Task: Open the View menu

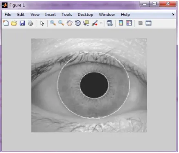Action: coord(35,15)
